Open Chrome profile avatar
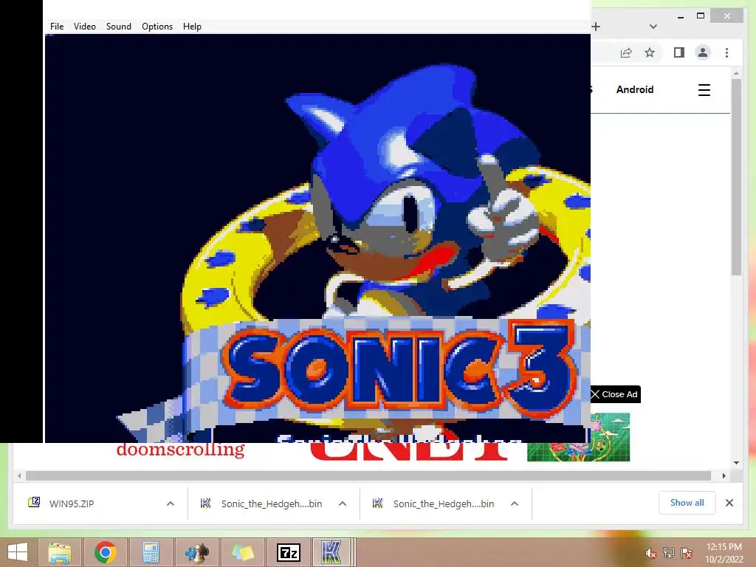Image resolution: width=756 pixels, height=567 pixels. pos(703,52)
